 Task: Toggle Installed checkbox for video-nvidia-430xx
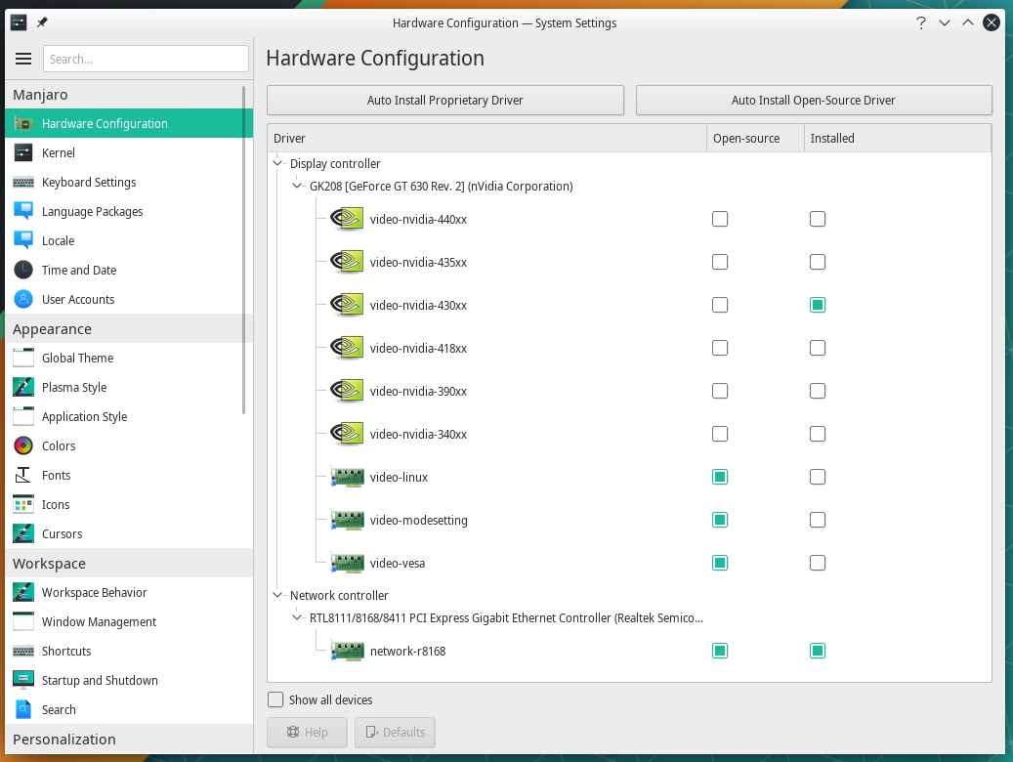818,305
